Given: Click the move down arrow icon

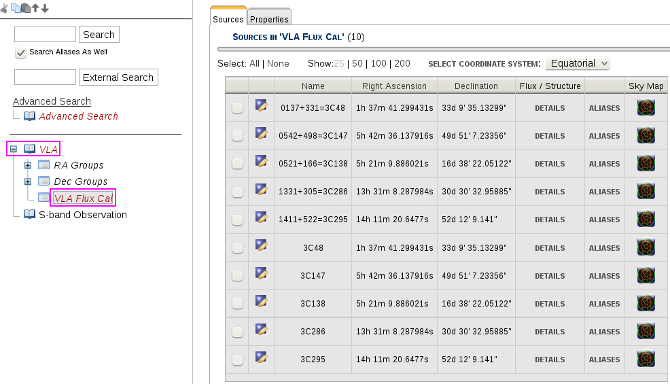Looking at the screenshot, I should (45, 8).
